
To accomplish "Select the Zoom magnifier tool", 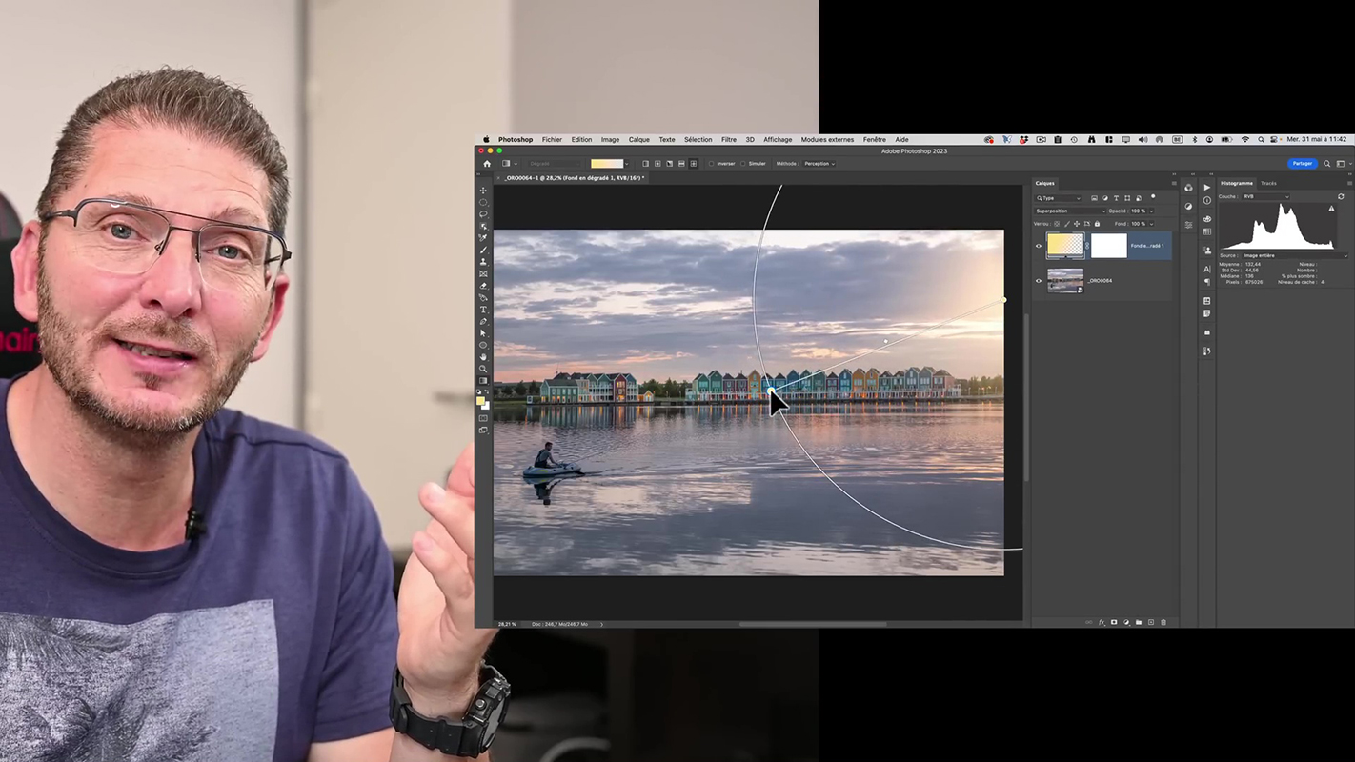I will (x=484, y=369).
